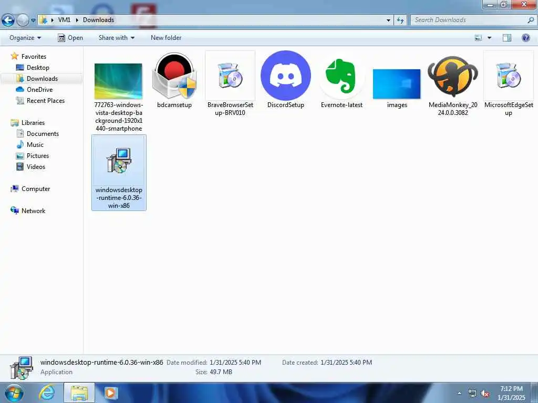Select the images picture thumbnail
The width and height of the screenshot is (538, 403).
click(397, 84)
